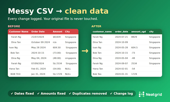Select the '2534' cleaned amount cell

pyautogui.click(x=134, y=63)
